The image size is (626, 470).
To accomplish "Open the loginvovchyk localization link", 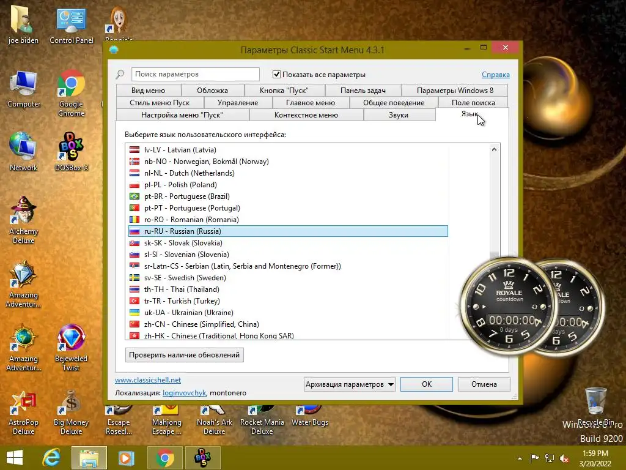I will [184, 393].
